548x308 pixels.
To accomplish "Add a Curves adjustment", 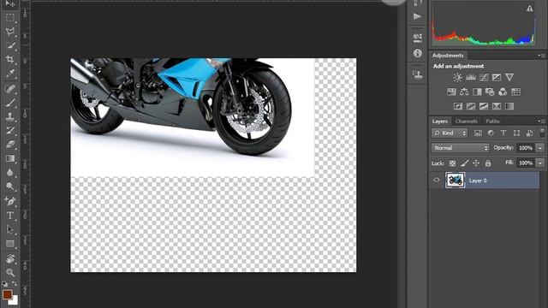I will coord(484,78).
